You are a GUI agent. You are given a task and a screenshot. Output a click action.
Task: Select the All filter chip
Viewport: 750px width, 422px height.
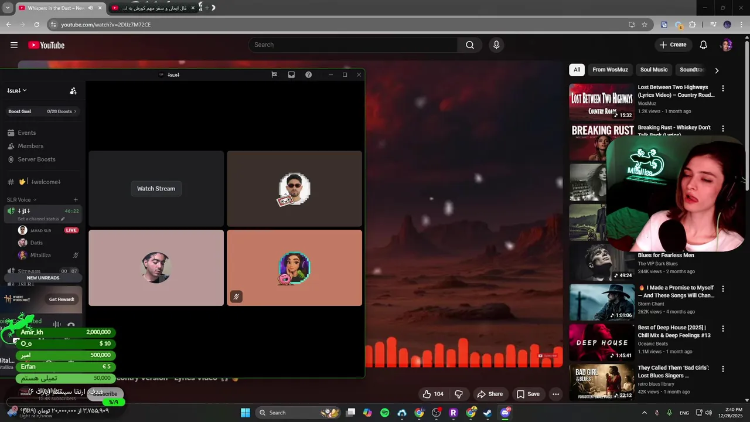coord(577,70)
